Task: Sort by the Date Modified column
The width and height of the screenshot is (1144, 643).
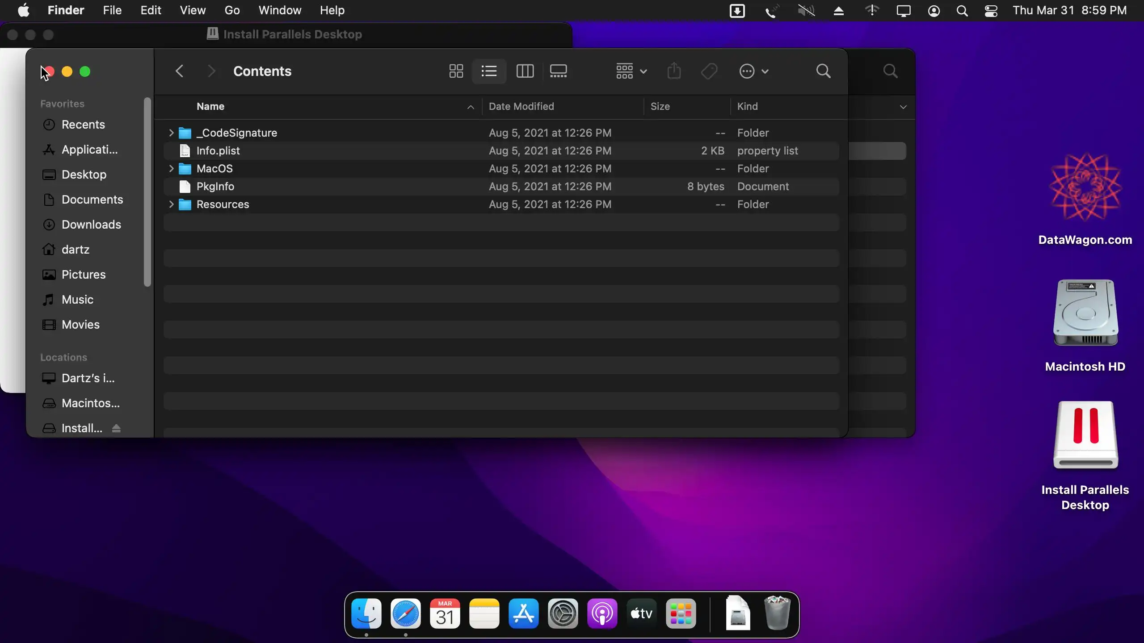Action: pos(521,106)
